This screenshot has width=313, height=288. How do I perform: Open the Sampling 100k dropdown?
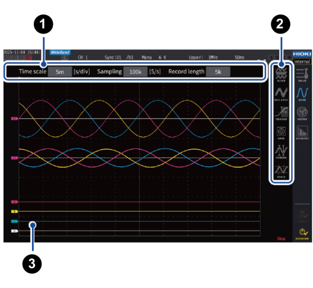click(135, 72)
